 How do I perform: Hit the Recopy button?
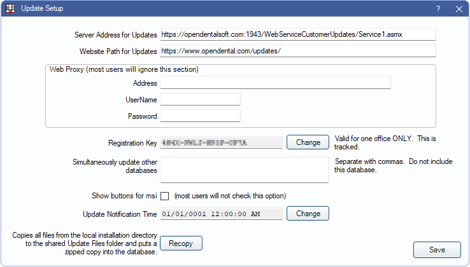(x=181, y=243)
